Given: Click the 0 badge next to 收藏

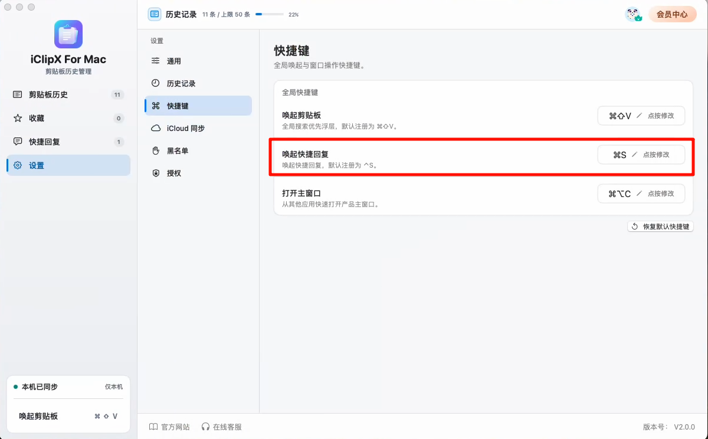Looking at the screenshot, I should (119, 118).
